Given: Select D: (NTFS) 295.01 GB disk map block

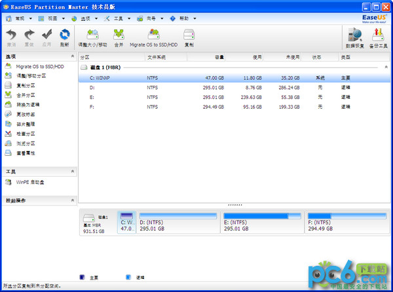Looking at the screenshot, I should 178,223.
